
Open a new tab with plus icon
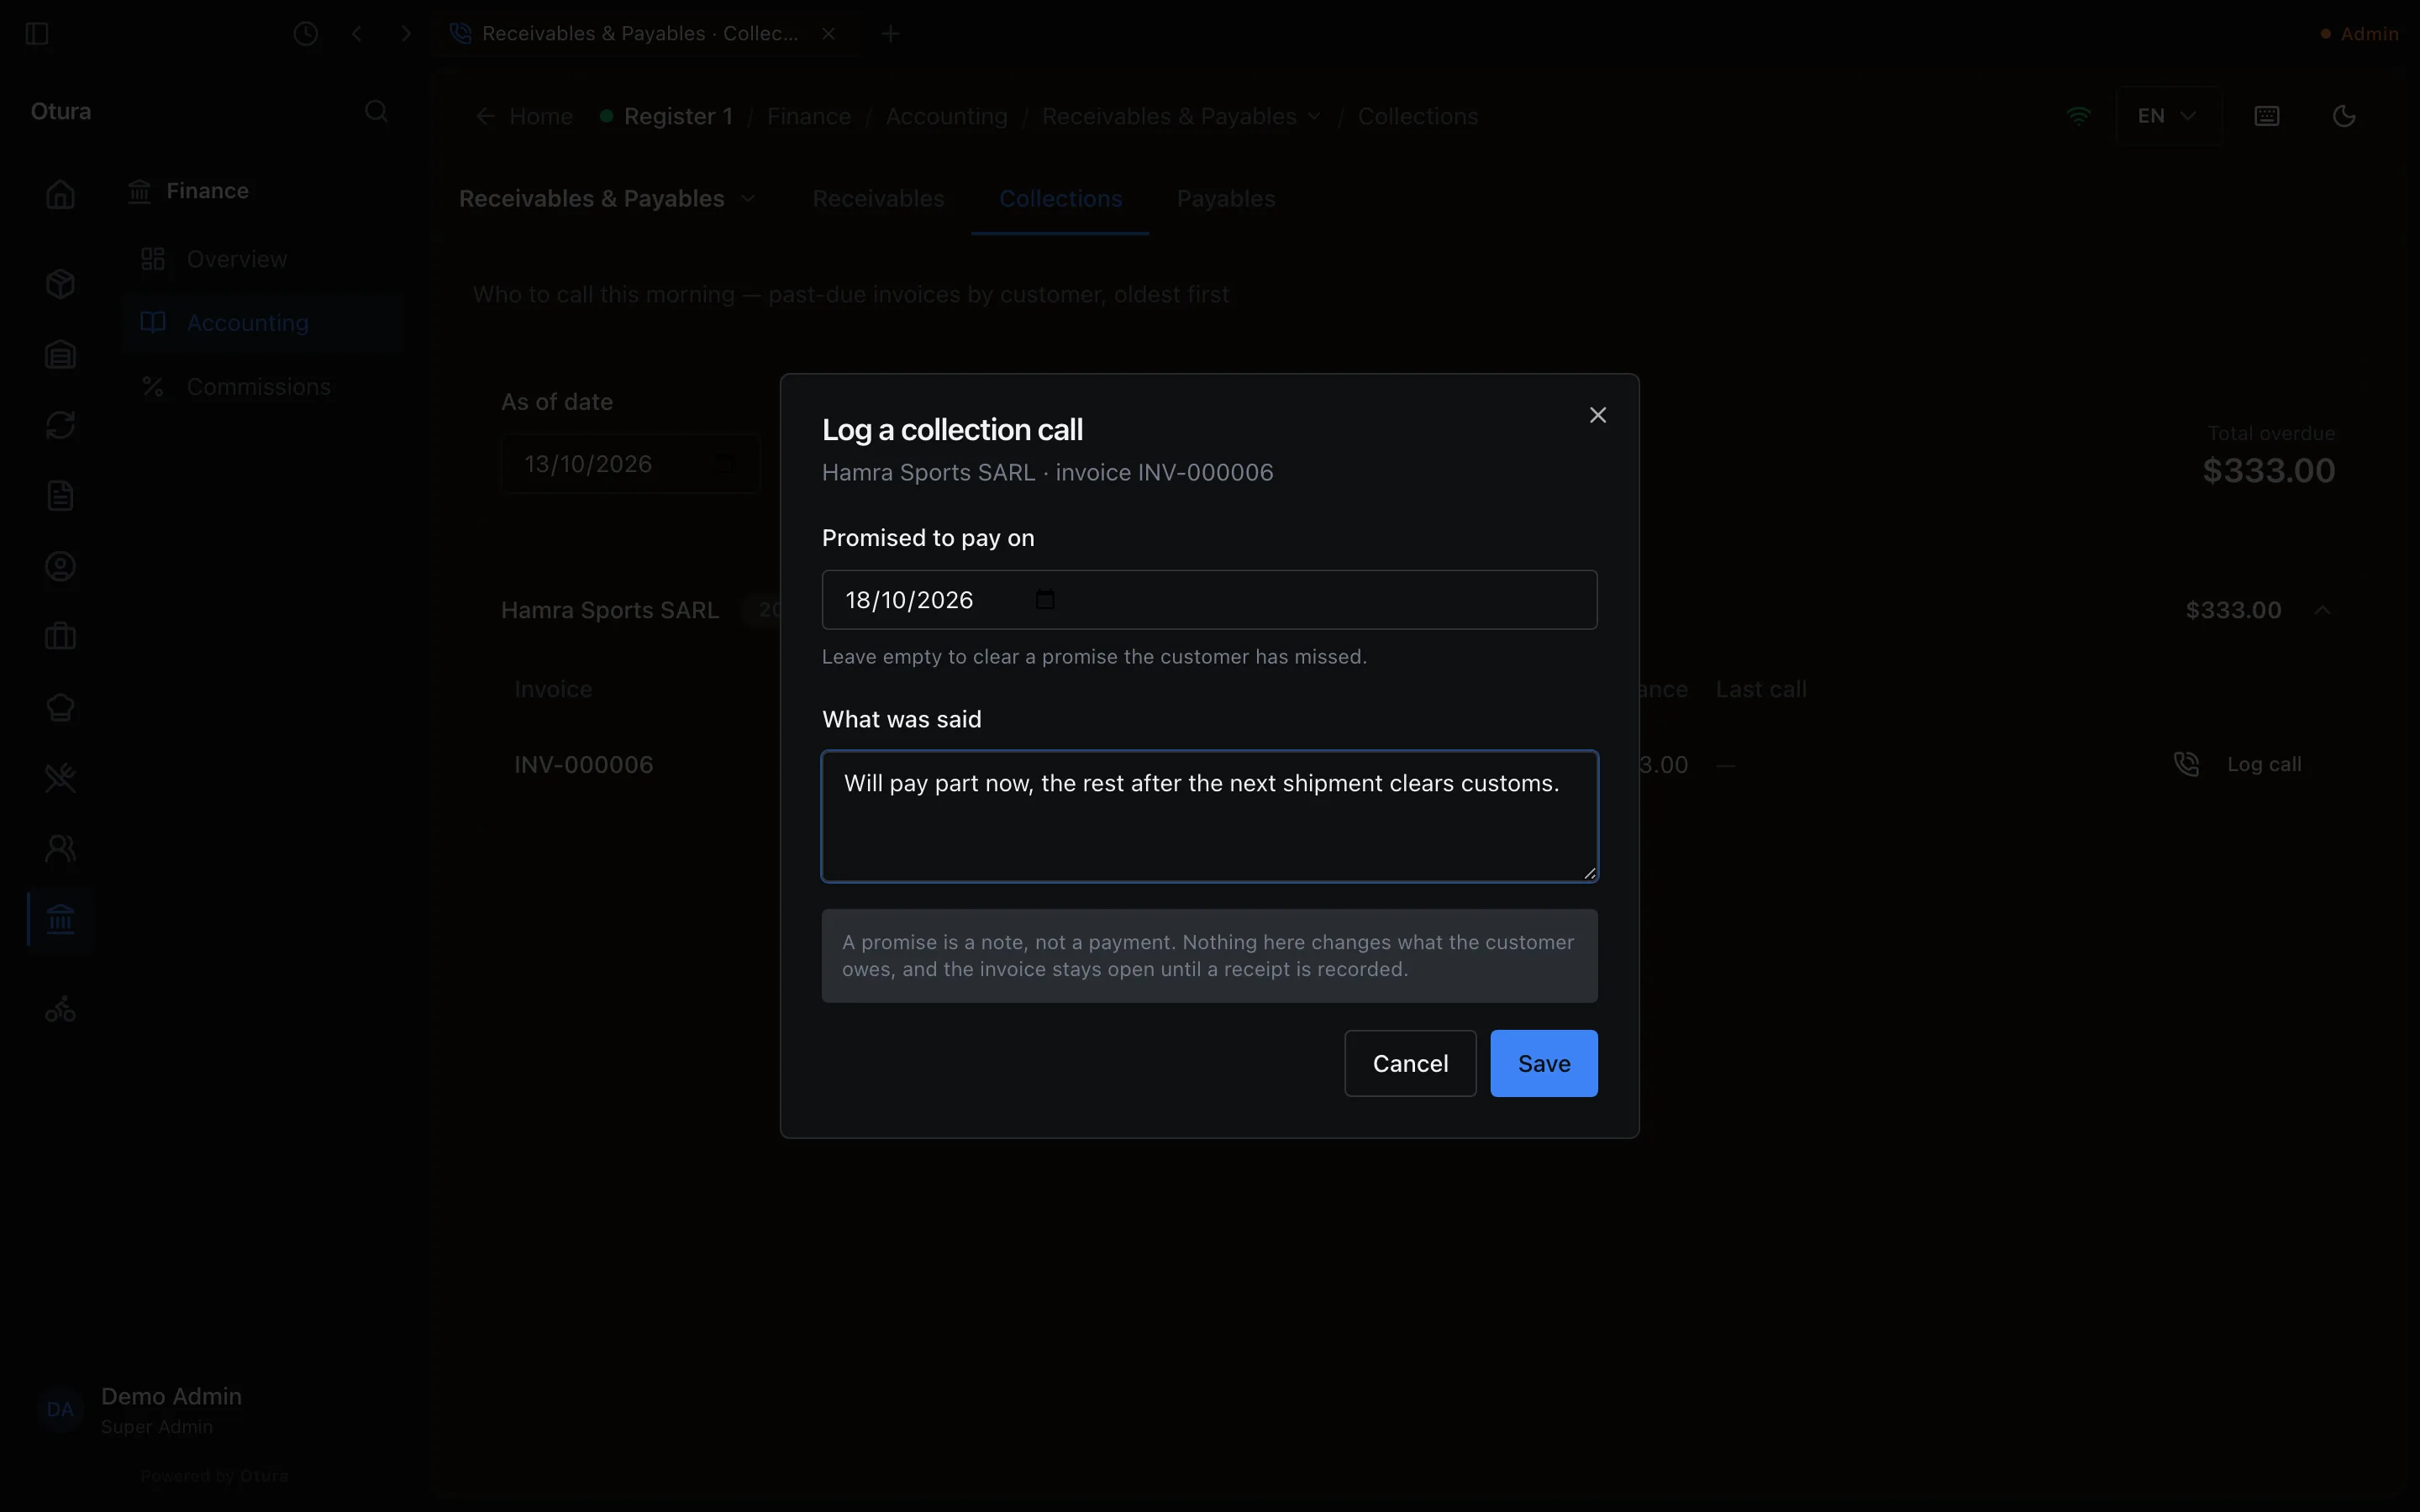point(890,34)
